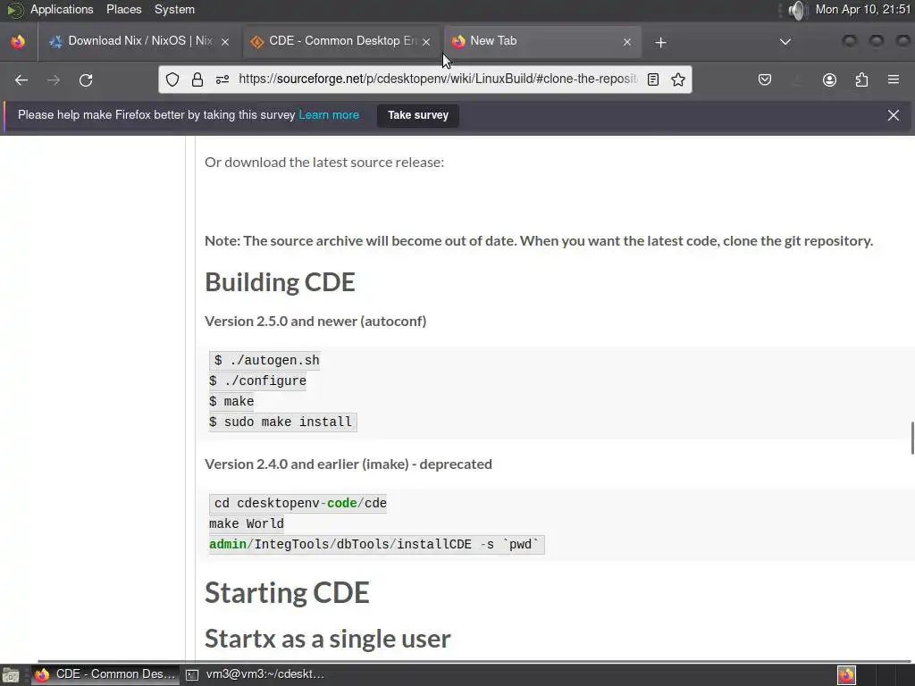Click the './configure' code line

(258, 381)
